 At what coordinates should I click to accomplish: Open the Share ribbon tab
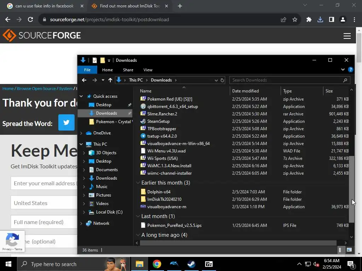(x=128, y=70)
